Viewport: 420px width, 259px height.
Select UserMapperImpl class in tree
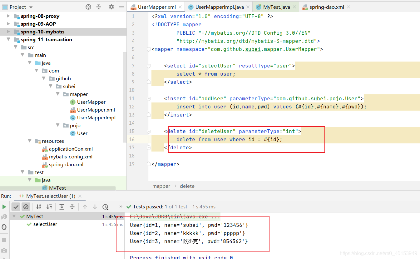(x=93, y=117)
